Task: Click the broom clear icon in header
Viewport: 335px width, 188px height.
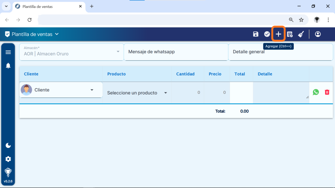Action: 301,34
